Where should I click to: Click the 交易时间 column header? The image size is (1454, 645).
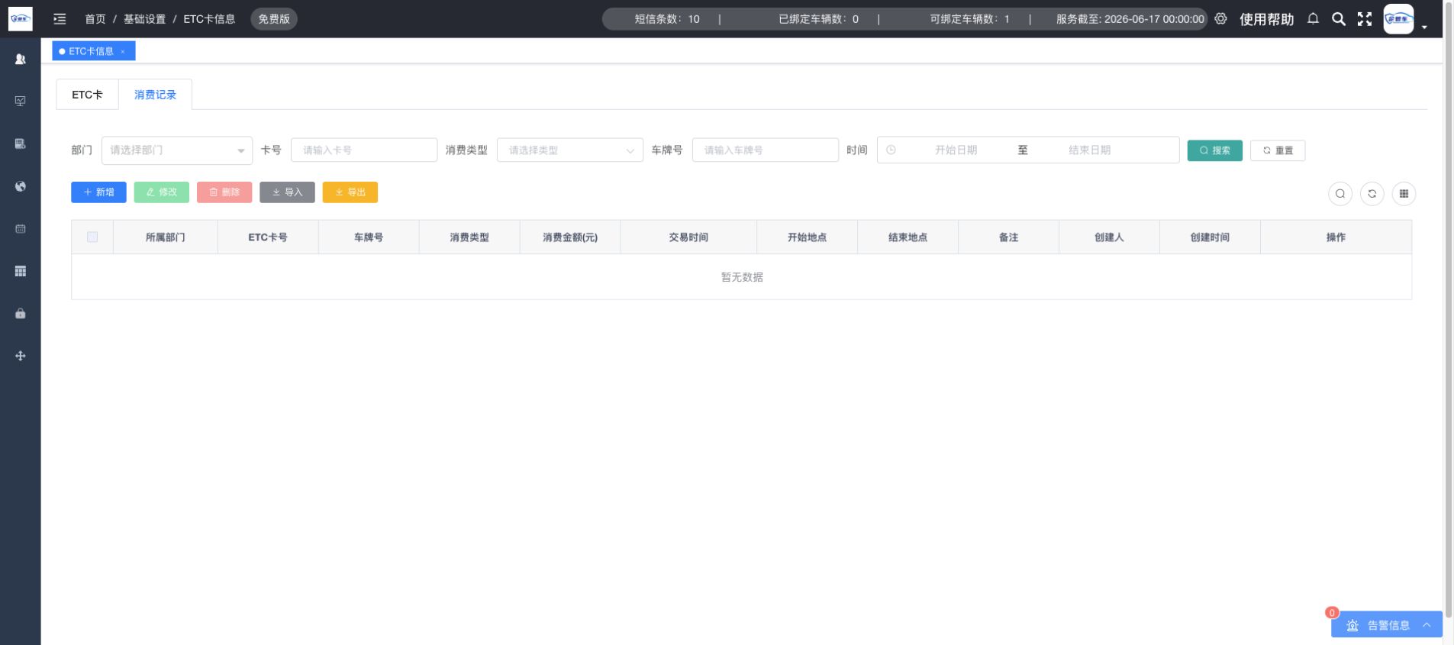(x=688, y=237)
